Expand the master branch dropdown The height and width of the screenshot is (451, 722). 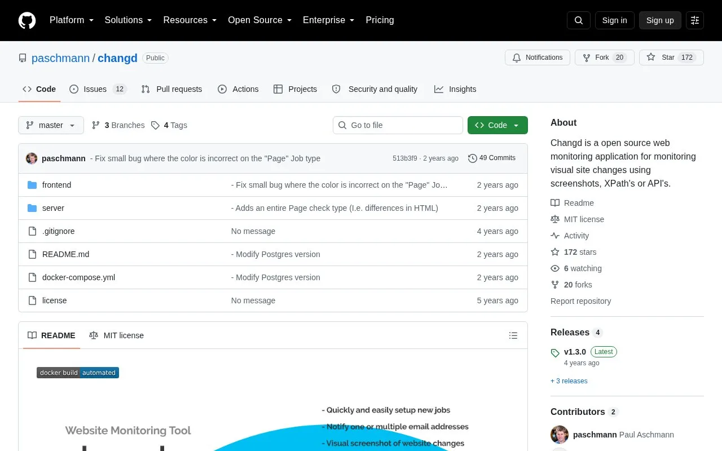coord(51,125)
